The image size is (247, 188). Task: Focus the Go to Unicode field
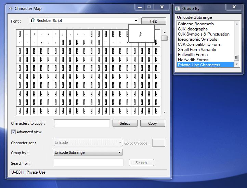[x=159, y=143]
